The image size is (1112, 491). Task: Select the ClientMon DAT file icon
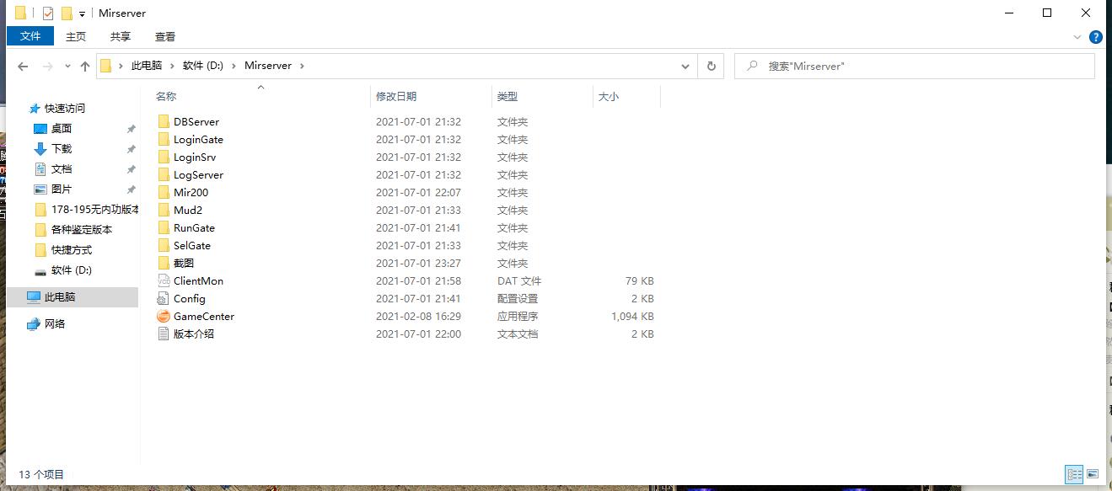pyautogui.click(x=164, y=281)
